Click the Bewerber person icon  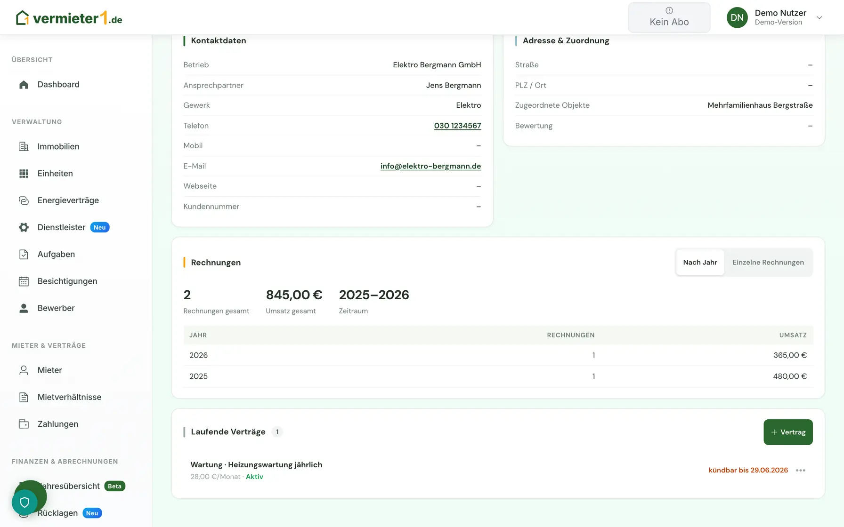pyautogui.click(x=24, y=308)
